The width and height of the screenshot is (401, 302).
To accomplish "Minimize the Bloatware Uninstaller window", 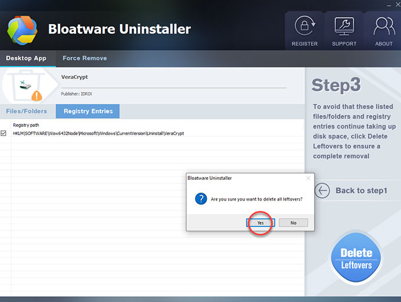I will (389, 5).
